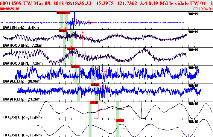Click the eP 2 pick flag on G05D BHZ
The image size is (213, 137).
tap(94, 103)
